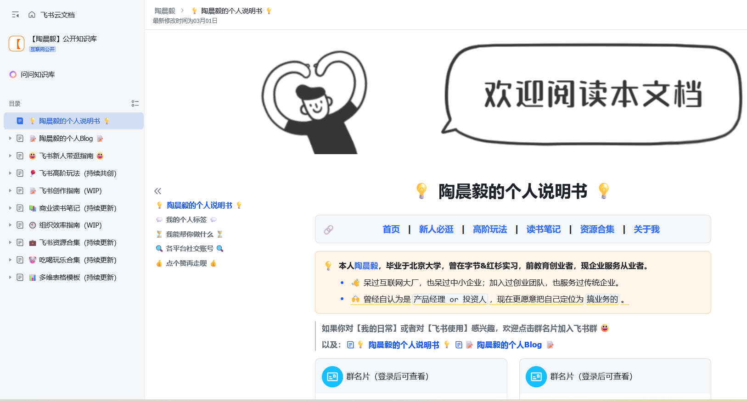The width and height of the screenshot is (747, 401).
Task: Expand the 飞书创作指南 (WIP) tree node
Action: pyautogui.click(x=10, y=190)
